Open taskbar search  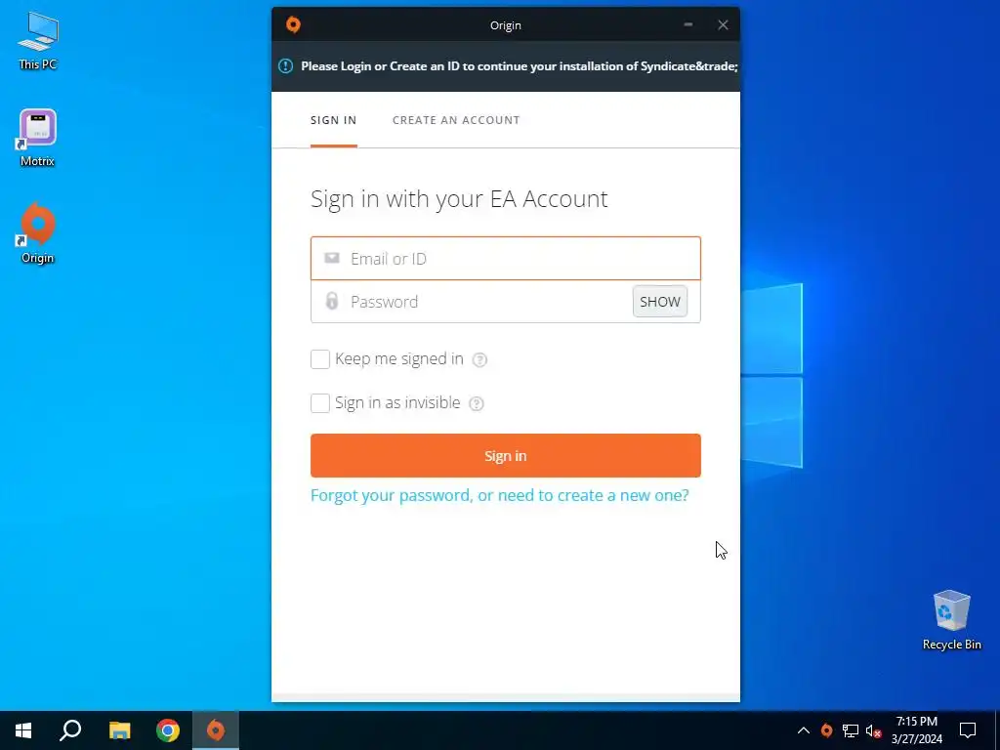(x=70, y=730)
